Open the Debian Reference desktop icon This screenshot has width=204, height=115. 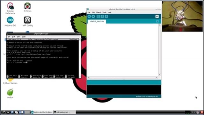[x=10, y=8]
